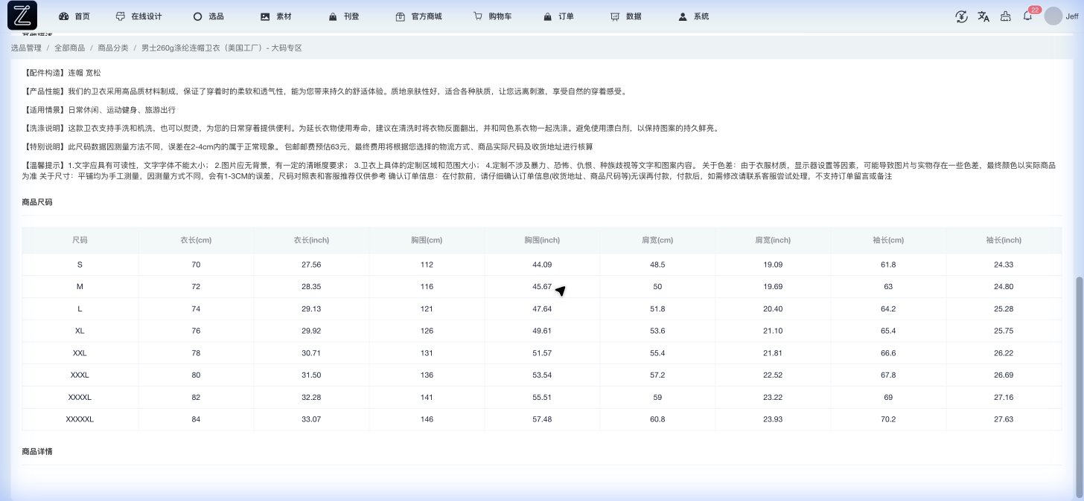This screenshot has width=1084, height=501.
Task: Click the 商品详情 section heading
Action: click(x=37, y=451)
